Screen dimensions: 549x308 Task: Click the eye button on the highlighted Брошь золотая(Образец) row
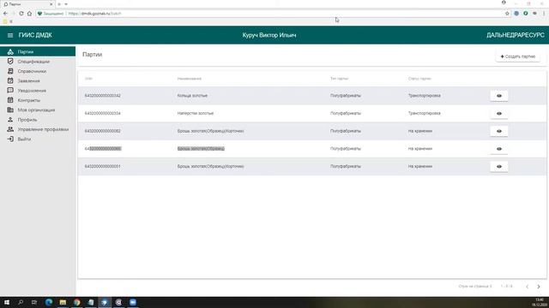click(499, 149)
